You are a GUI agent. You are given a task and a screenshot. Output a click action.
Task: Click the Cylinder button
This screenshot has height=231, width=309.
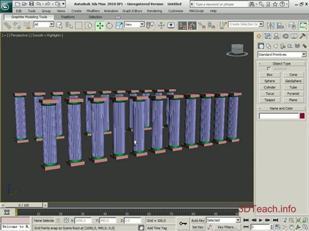[270, 87]
